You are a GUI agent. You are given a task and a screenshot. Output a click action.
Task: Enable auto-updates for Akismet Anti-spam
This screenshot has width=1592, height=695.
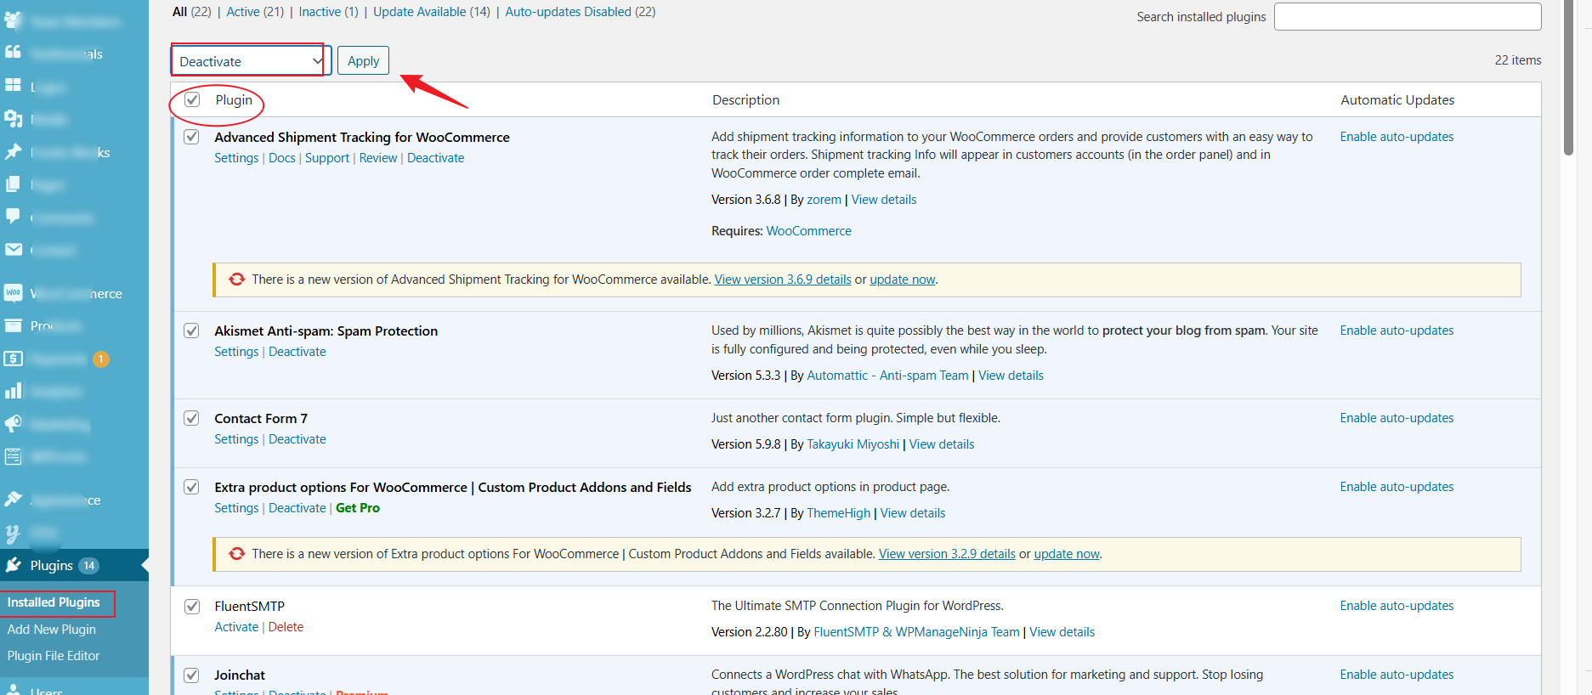click(1397, 331)
